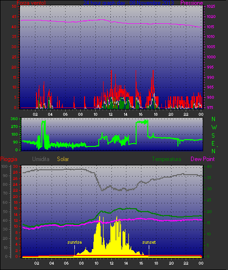Click the 12 value on rain axis
This screenshot has width=228, height=270.
16,220
